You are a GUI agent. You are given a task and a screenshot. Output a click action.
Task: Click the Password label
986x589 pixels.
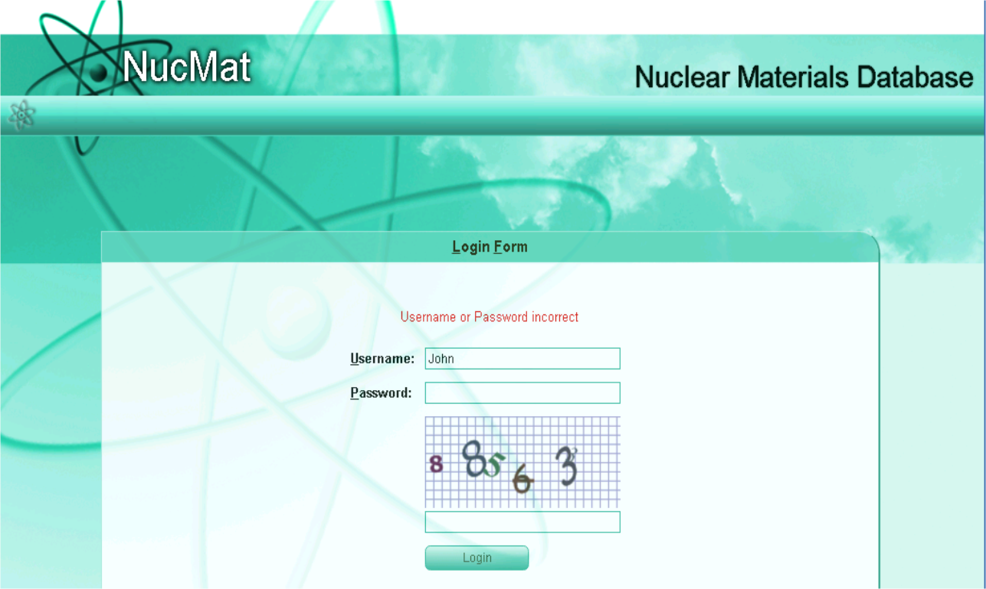[381, 393]
